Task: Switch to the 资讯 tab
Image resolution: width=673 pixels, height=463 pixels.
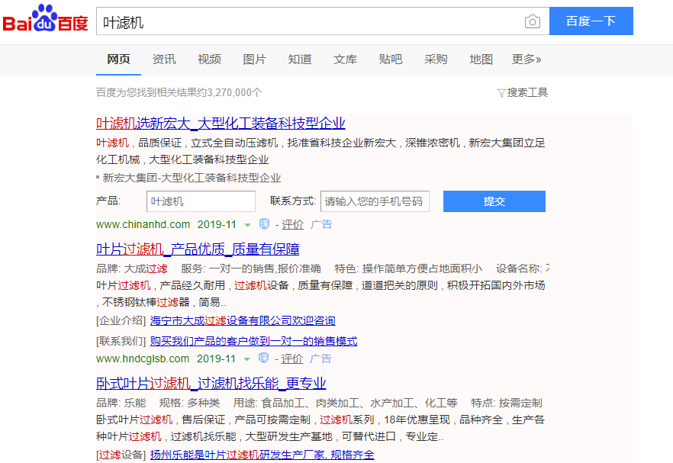Action: (164, 59)
